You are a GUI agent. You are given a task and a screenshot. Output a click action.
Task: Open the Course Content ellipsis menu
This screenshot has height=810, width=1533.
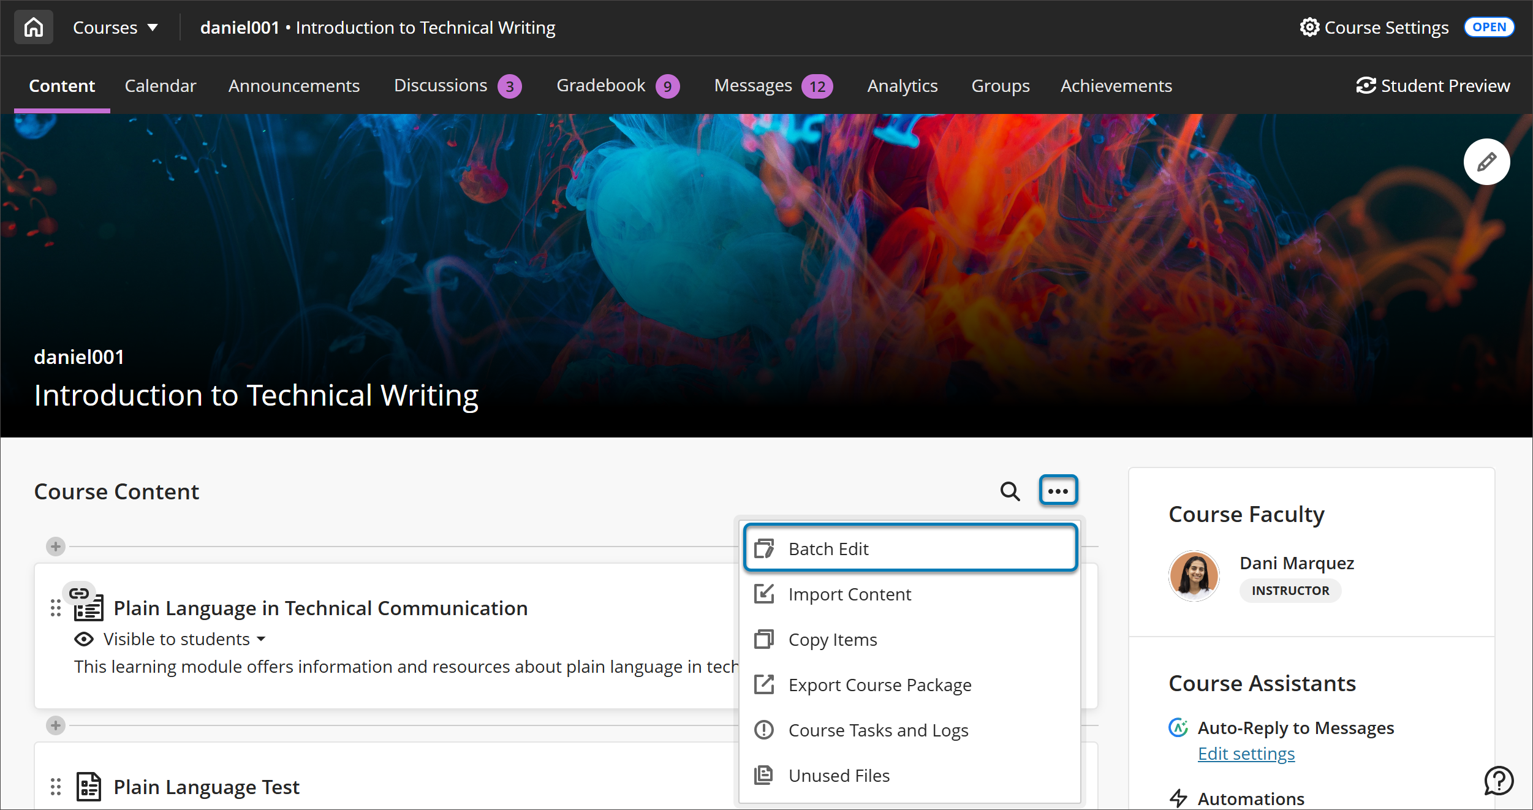(1058, 490)
